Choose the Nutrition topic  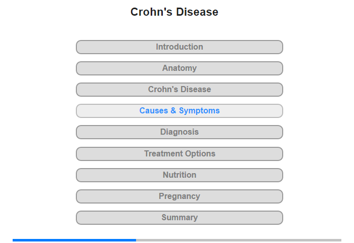coord(180,175)
